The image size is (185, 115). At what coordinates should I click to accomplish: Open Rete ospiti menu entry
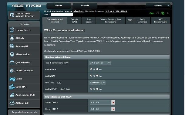24,46
